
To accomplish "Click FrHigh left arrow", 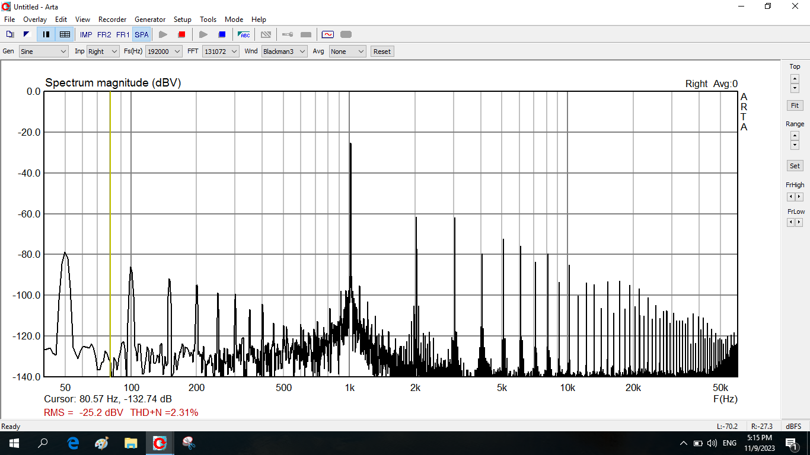I will pos(790,197).
